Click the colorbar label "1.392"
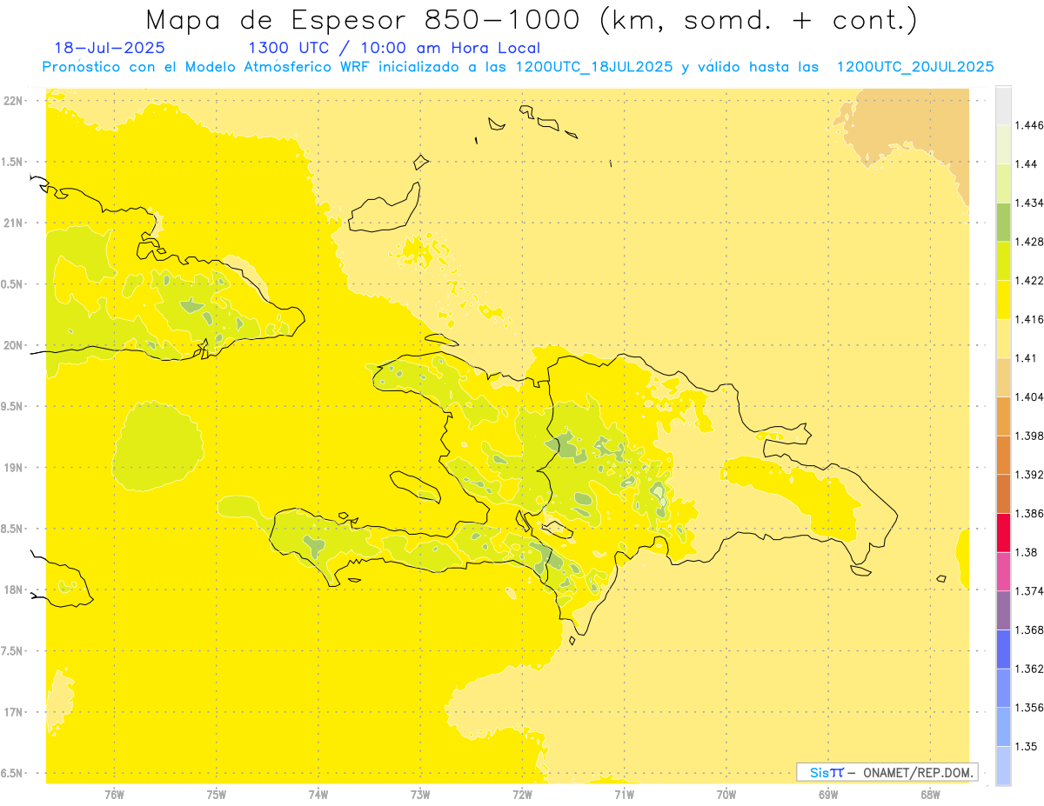The image size is (1044, 806). 1031,475
